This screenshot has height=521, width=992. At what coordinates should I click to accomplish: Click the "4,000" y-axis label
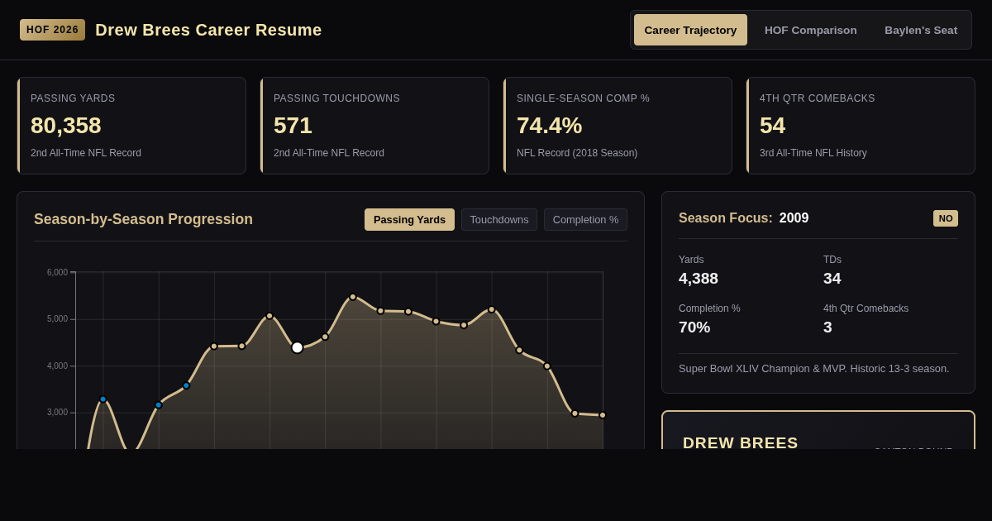click(x=57, y=366)
